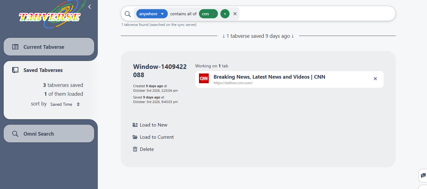Open the Current Tabverse section
The width and height of the screenshot is (427, 189).
[x=49, y=47]
